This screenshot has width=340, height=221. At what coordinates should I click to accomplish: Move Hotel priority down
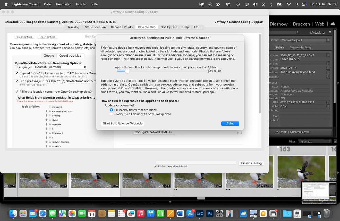tap(50, 120)
